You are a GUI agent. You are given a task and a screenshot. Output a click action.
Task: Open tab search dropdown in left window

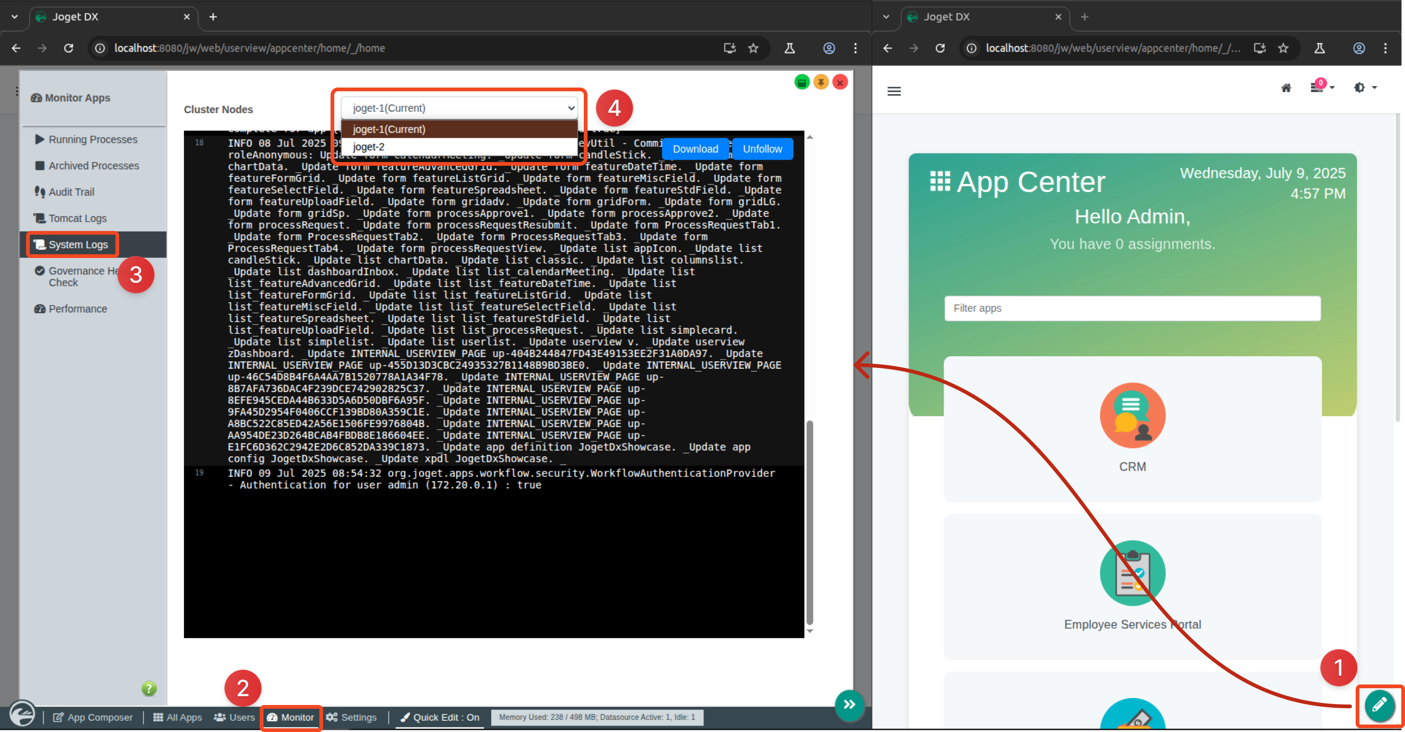(15, 17)
